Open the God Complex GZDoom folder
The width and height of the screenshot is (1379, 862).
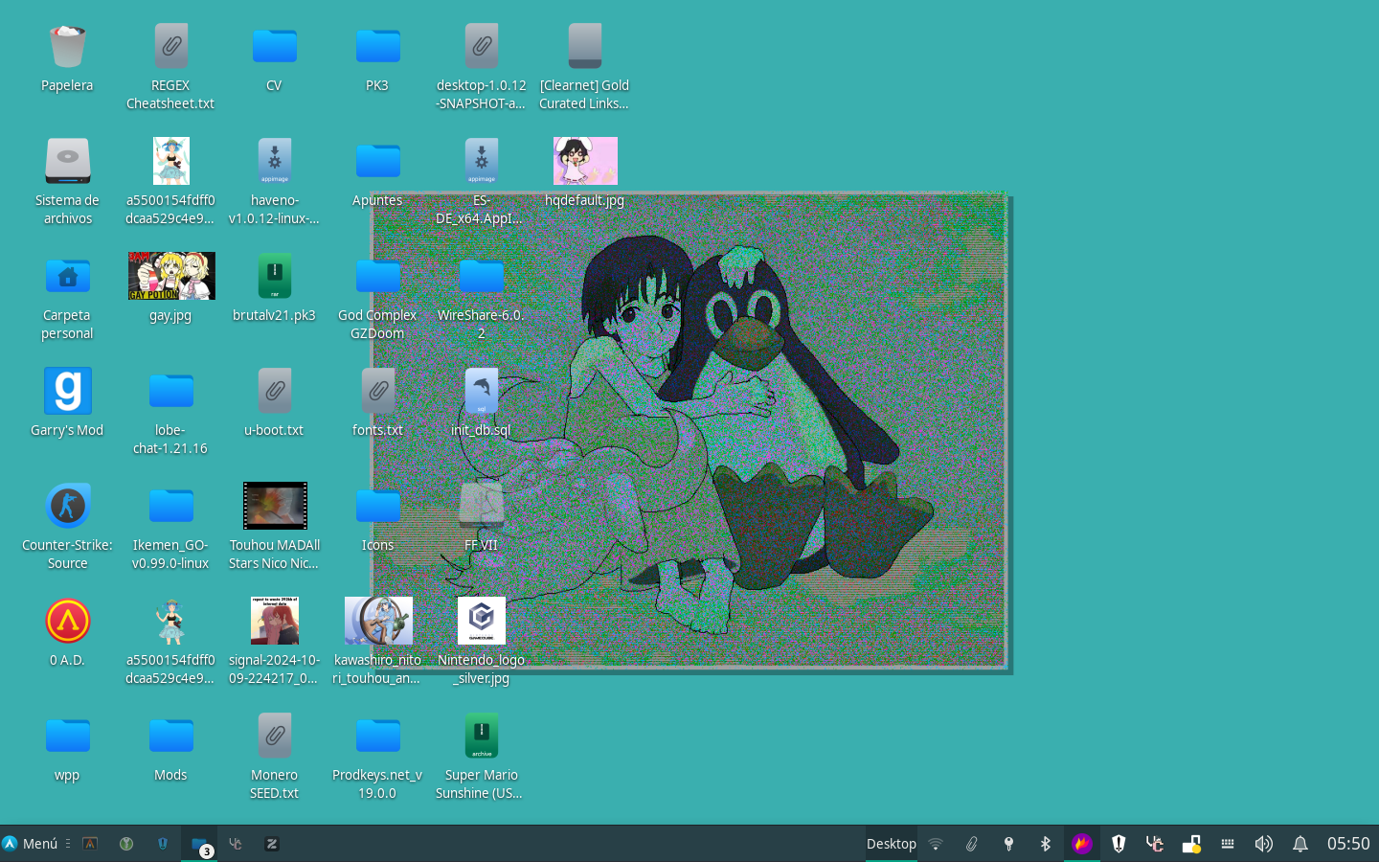pos(377,276)
